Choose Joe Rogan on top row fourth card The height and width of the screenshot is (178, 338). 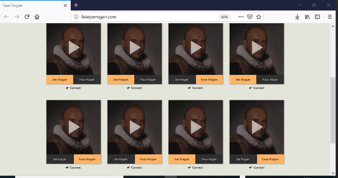(243, 80)
